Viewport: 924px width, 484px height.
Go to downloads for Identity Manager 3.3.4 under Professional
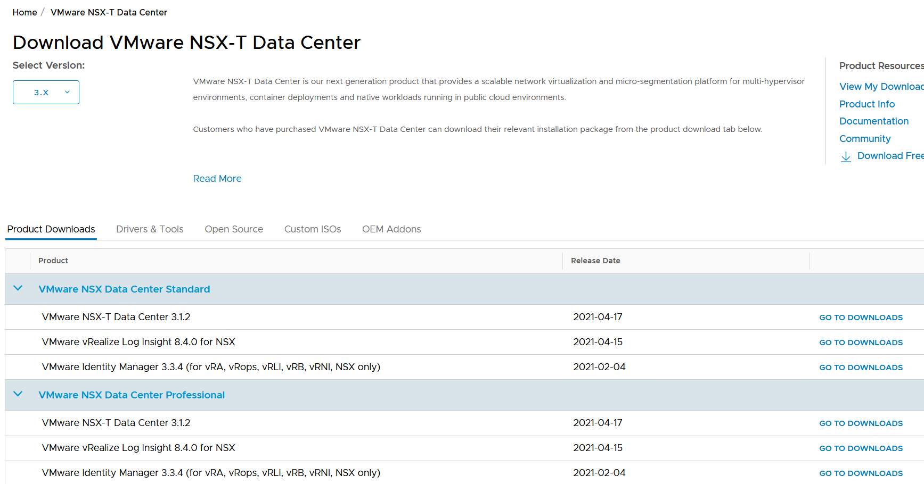pos(861,473)
